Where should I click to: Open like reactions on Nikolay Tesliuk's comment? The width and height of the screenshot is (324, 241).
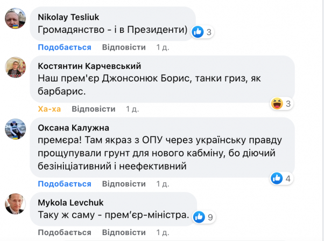202,32
